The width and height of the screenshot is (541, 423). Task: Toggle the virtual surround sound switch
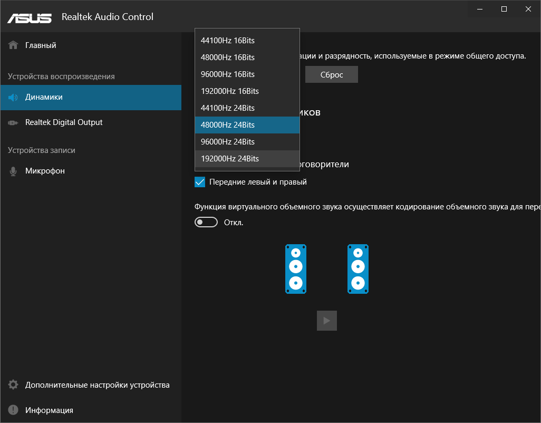coord(206,223)
